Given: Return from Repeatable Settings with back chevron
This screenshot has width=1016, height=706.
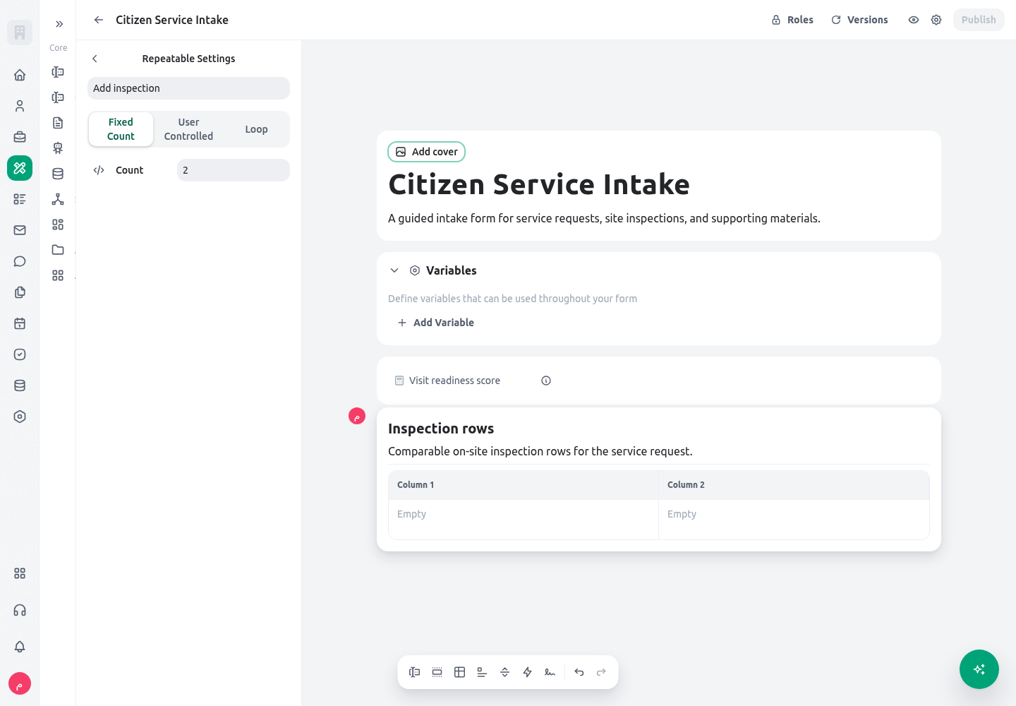Looking at the screenshot, I should [95, 59].
